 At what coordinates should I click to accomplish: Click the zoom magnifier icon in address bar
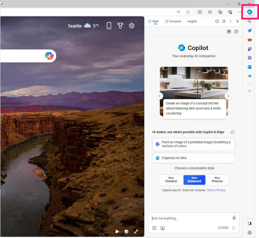(x=179, y=12)
